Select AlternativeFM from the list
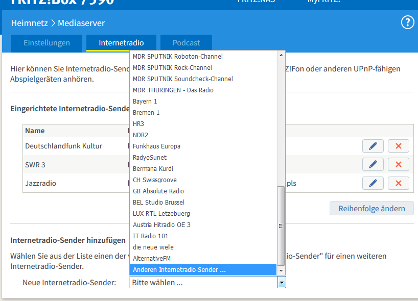 click(x=203, y=258)
